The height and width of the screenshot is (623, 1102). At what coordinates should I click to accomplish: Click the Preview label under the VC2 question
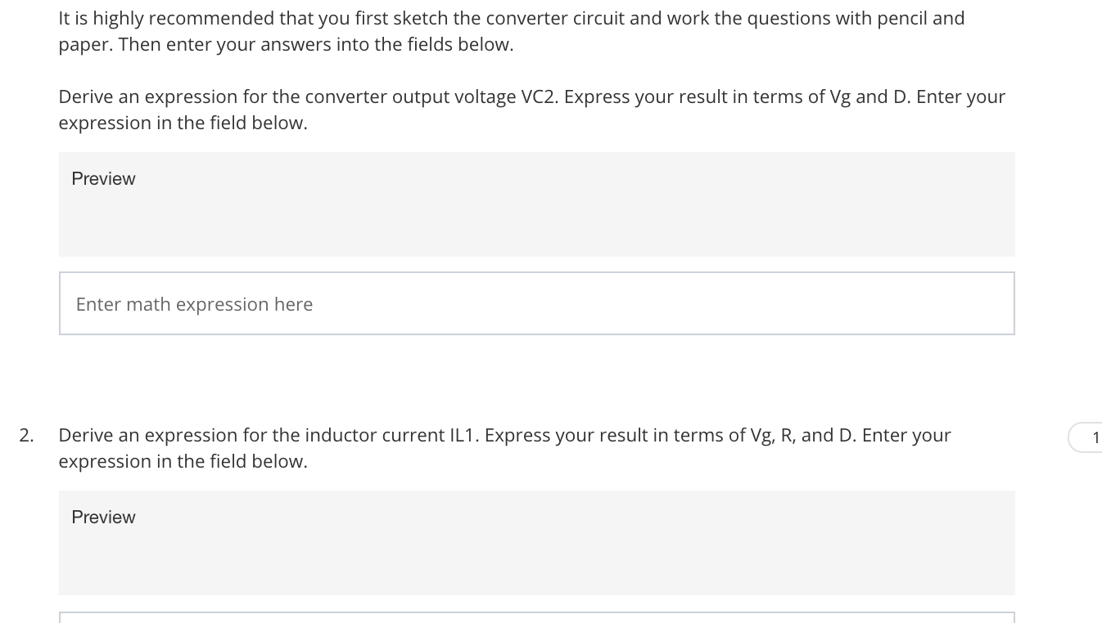(x=103, y=178)
